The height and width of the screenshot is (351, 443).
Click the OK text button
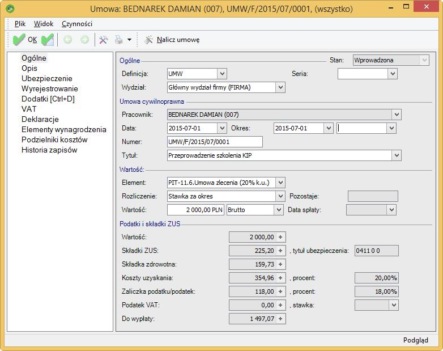tap(32, 40)
